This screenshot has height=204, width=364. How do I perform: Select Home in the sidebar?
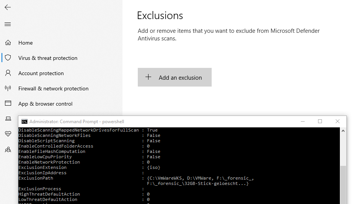26,43
